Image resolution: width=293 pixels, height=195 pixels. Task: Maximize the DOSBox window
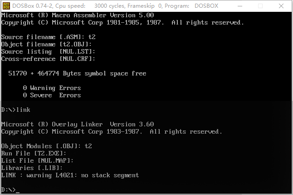pos(260,6)
